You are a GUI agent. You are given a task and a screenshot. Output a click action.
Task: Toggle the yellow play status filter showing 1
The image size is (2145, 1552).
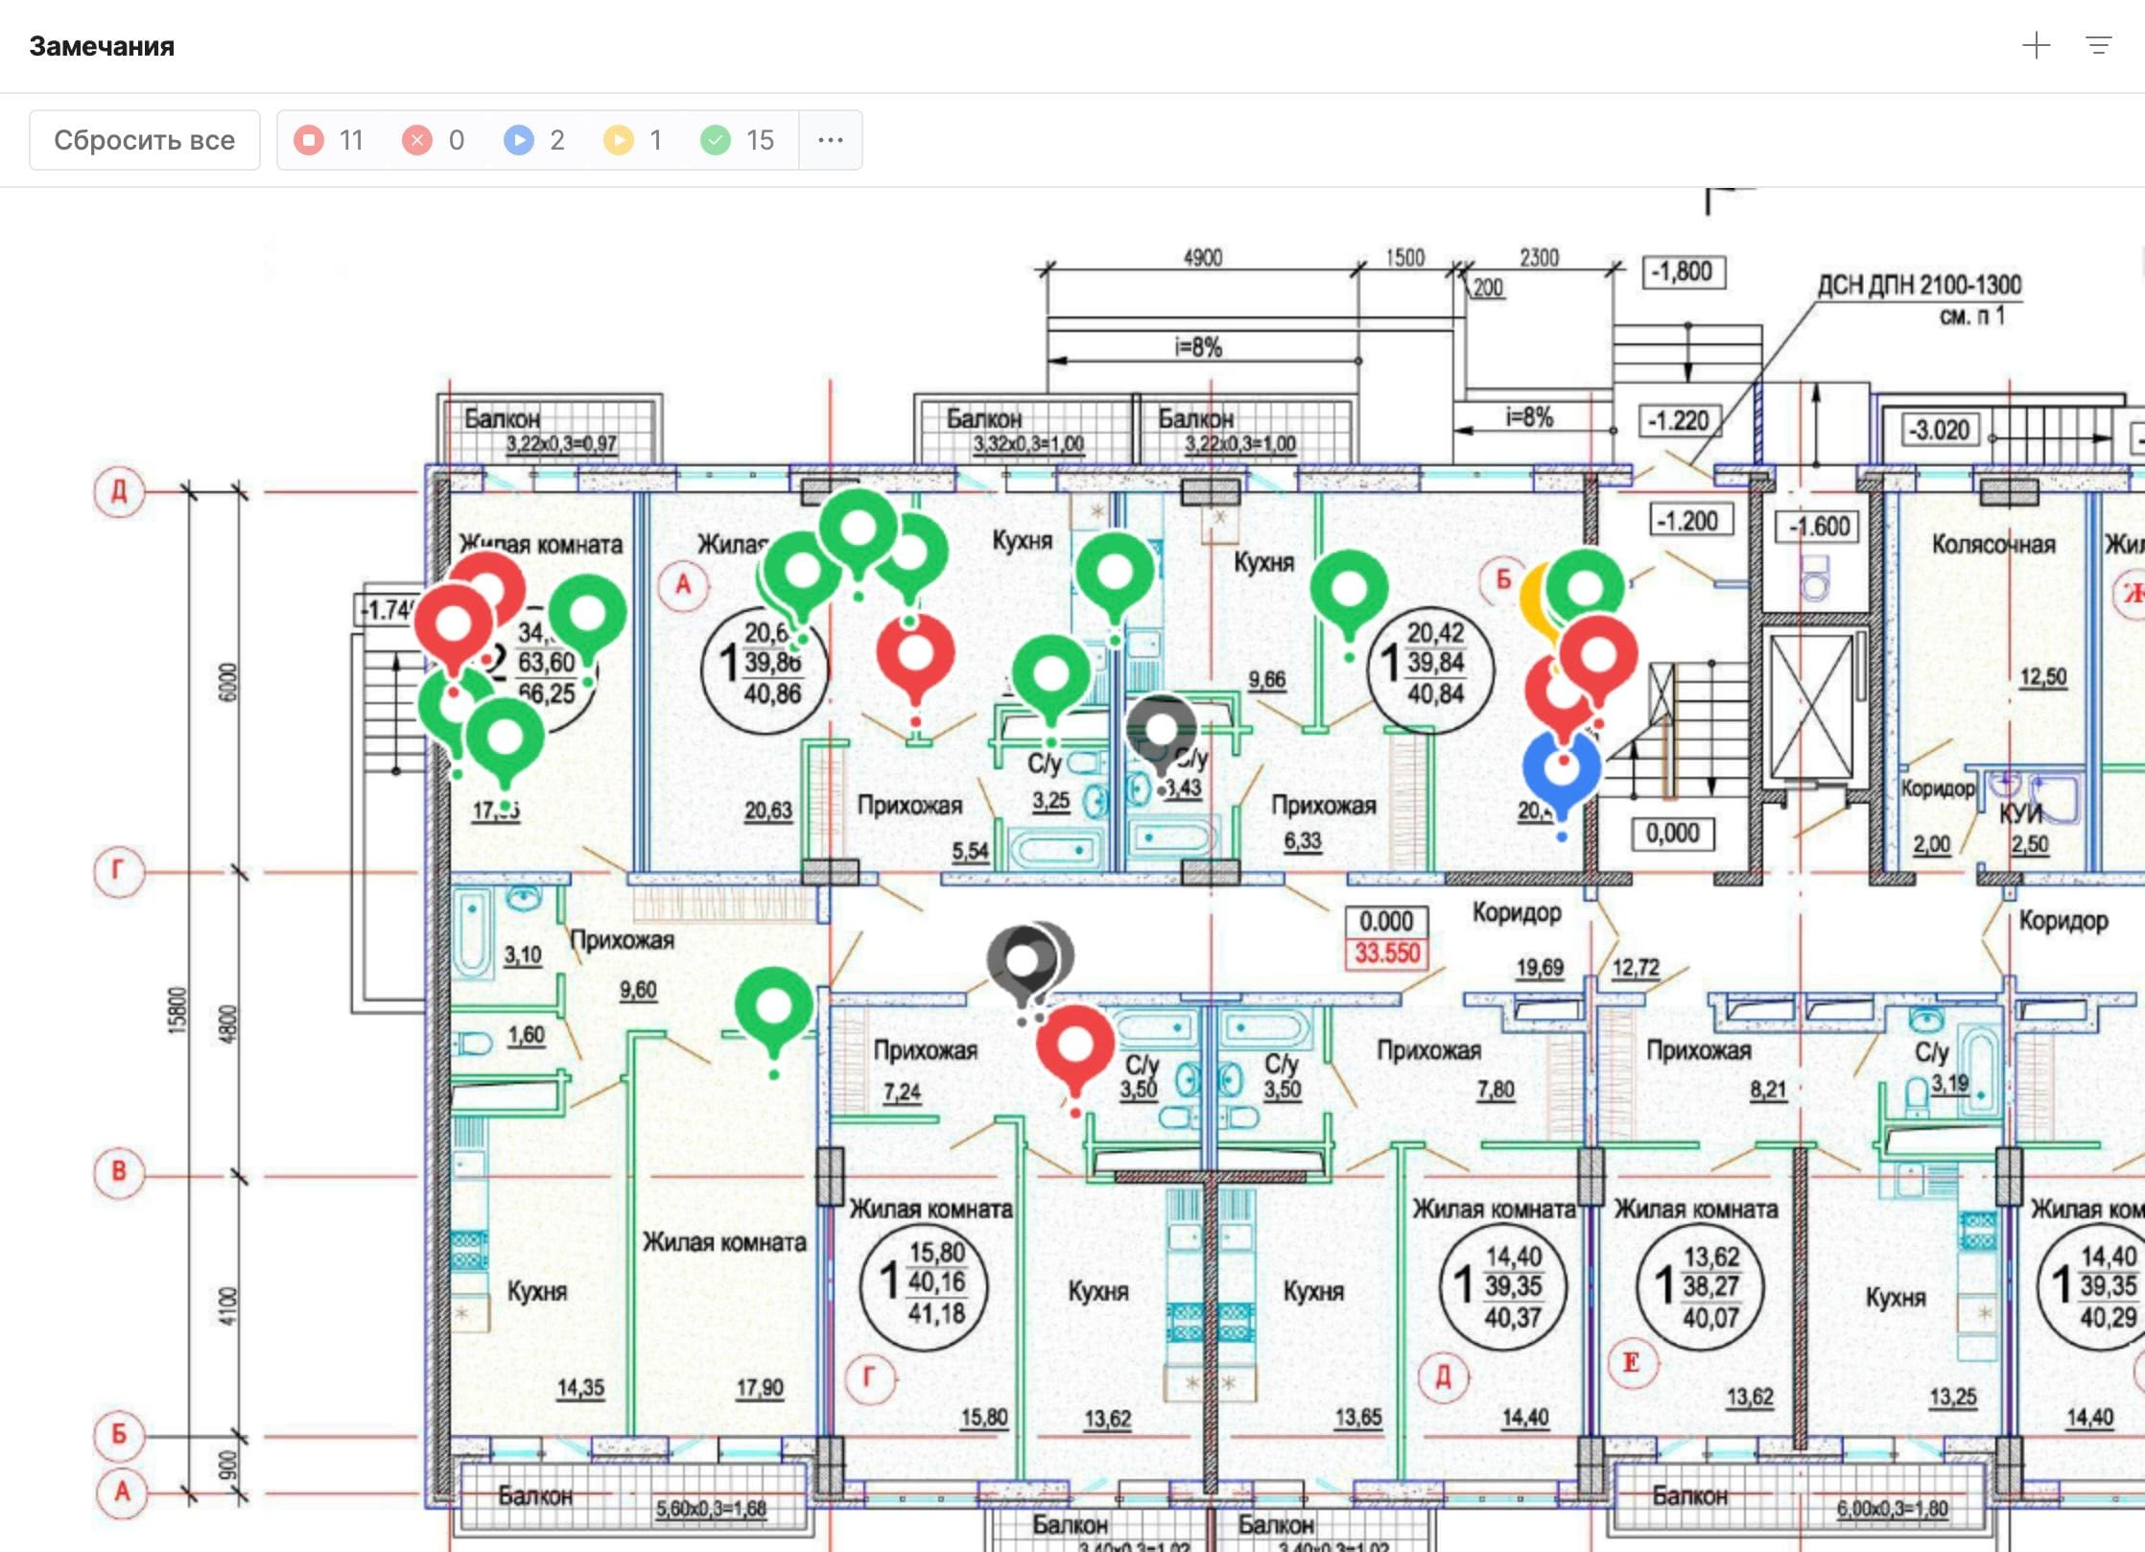click(633, 140)
